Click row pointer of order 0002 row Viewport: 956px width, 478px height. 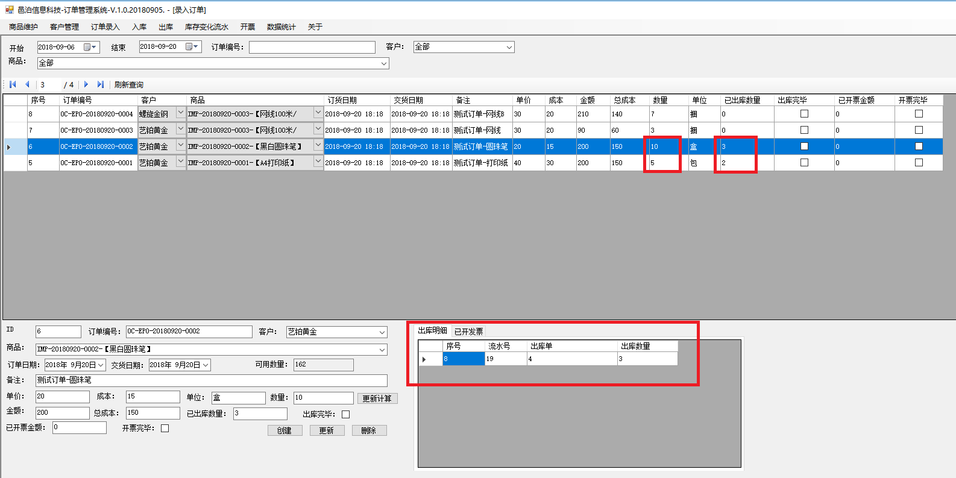[8, 146]
